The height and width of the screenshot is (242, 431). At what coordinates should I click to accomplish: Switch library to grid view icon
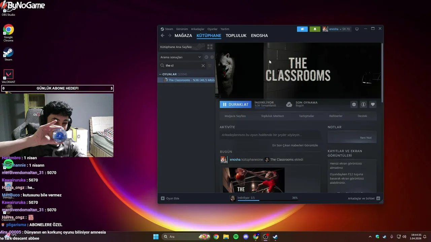click(x=210, y=47)
